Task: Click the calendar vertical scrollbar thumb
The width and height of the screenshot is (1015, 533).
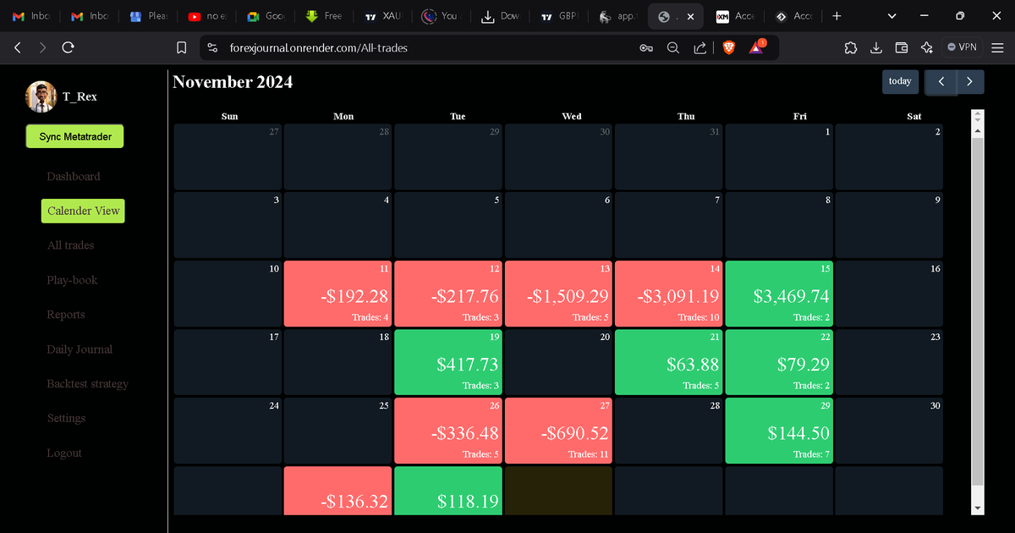Action: [x=979, y=311]
